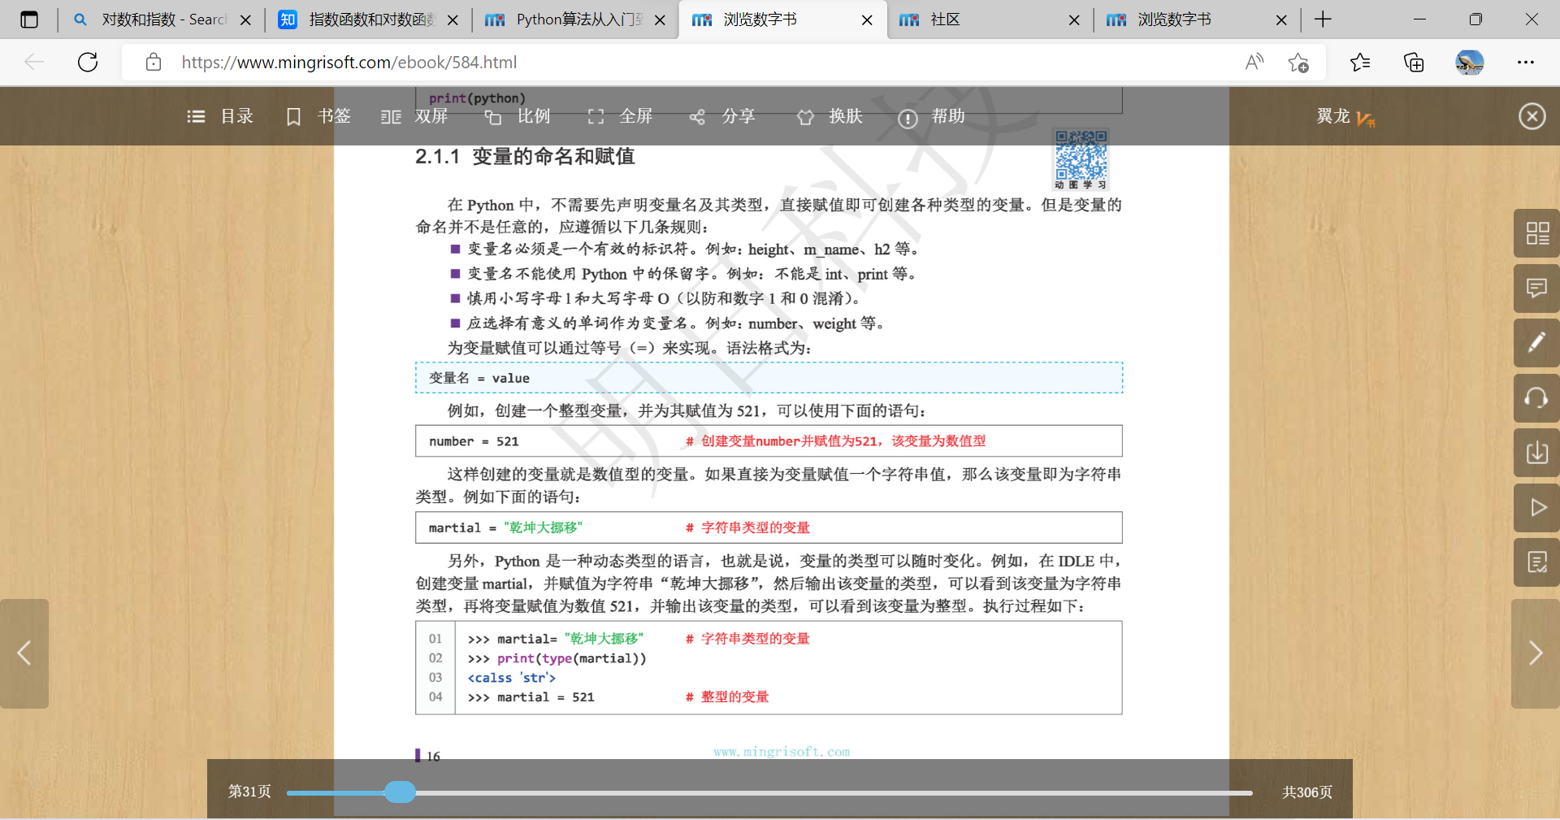The height and width of the screenshot is (820, 1560).
Task: Select the pencil annotate tool in sidebar
Action: (x=1536, y=343)
